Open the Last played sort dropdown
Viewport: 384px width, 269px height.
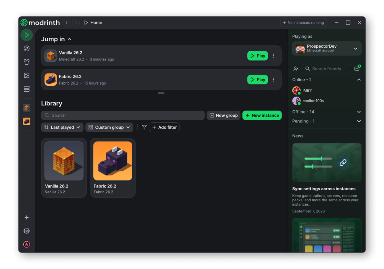pyautogui.click(x=62, y=127)
